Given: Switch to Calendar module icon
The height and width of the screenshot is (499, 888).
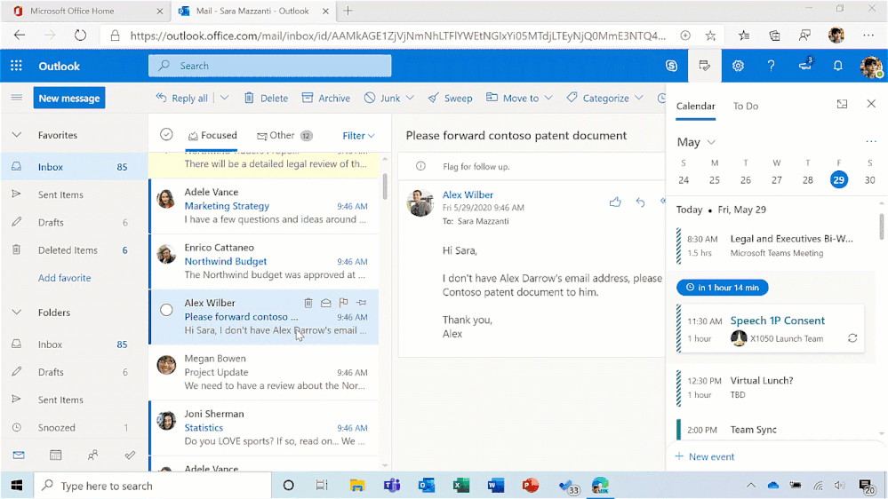Looking at the screenshot, I should 55,455.
